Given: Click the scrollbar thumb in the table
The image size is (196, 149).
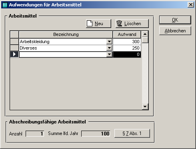Looking at the screenshot, I should (x=145, y=40).
